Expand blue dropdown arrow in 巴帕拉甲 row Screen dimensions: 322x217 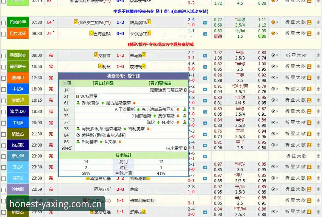pos(205,23)
